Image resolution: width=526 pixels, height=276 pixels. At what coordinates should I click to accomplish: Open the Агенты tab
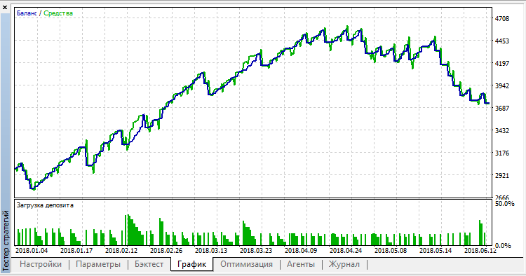(301, 264)
